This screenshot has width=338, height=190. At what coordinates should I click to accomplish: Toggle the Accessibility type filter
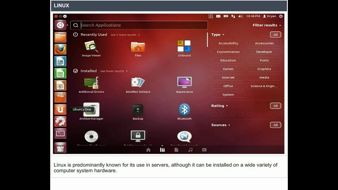[228, 43]
